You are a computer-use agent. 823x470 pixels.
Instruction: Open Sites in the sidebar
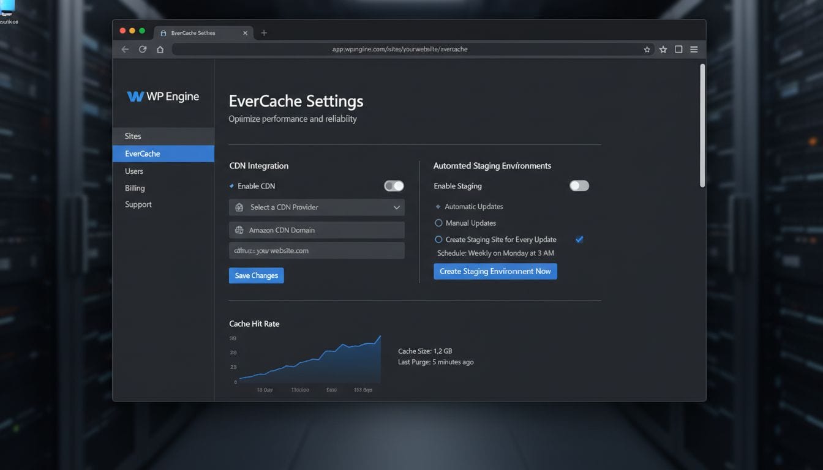163,136
